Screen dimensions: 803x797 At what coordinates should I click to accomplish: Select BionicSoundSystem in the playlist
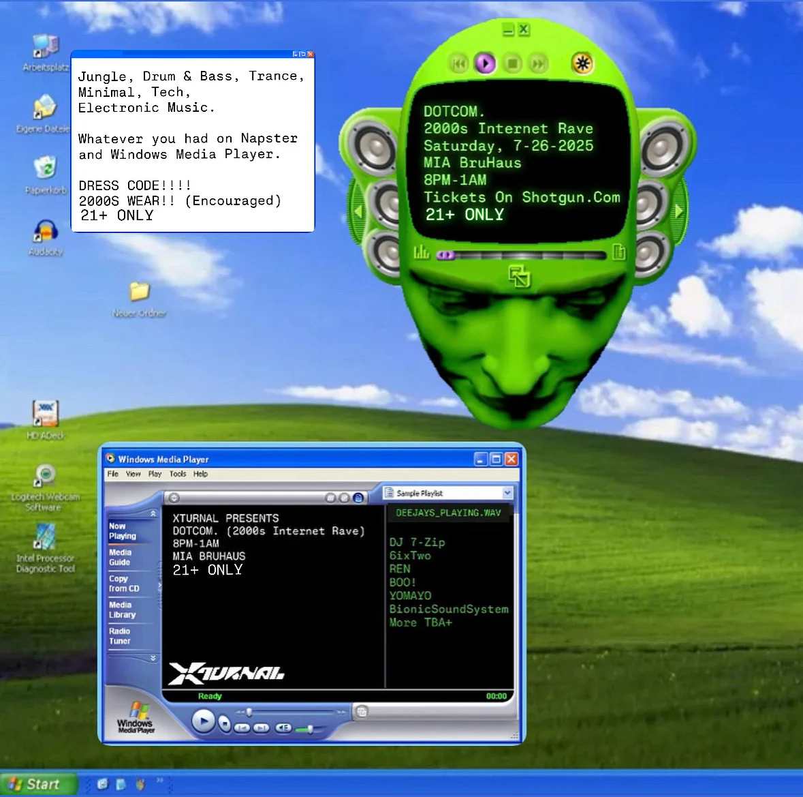tap(449, 609)
